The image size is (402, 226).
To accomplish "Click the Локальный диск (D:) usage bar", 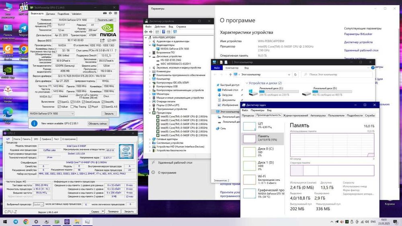I will tap(332, 92).
